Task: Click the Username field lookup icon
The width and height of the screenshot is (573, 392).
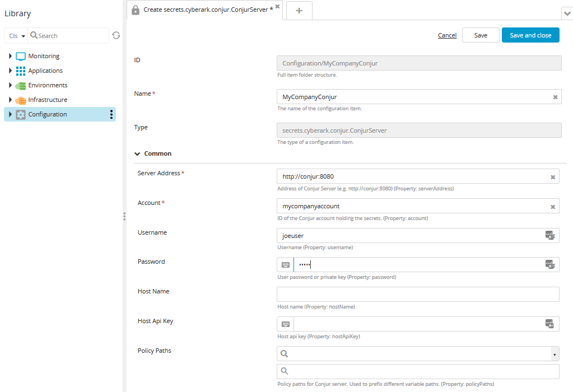Action: click(549, 235)
